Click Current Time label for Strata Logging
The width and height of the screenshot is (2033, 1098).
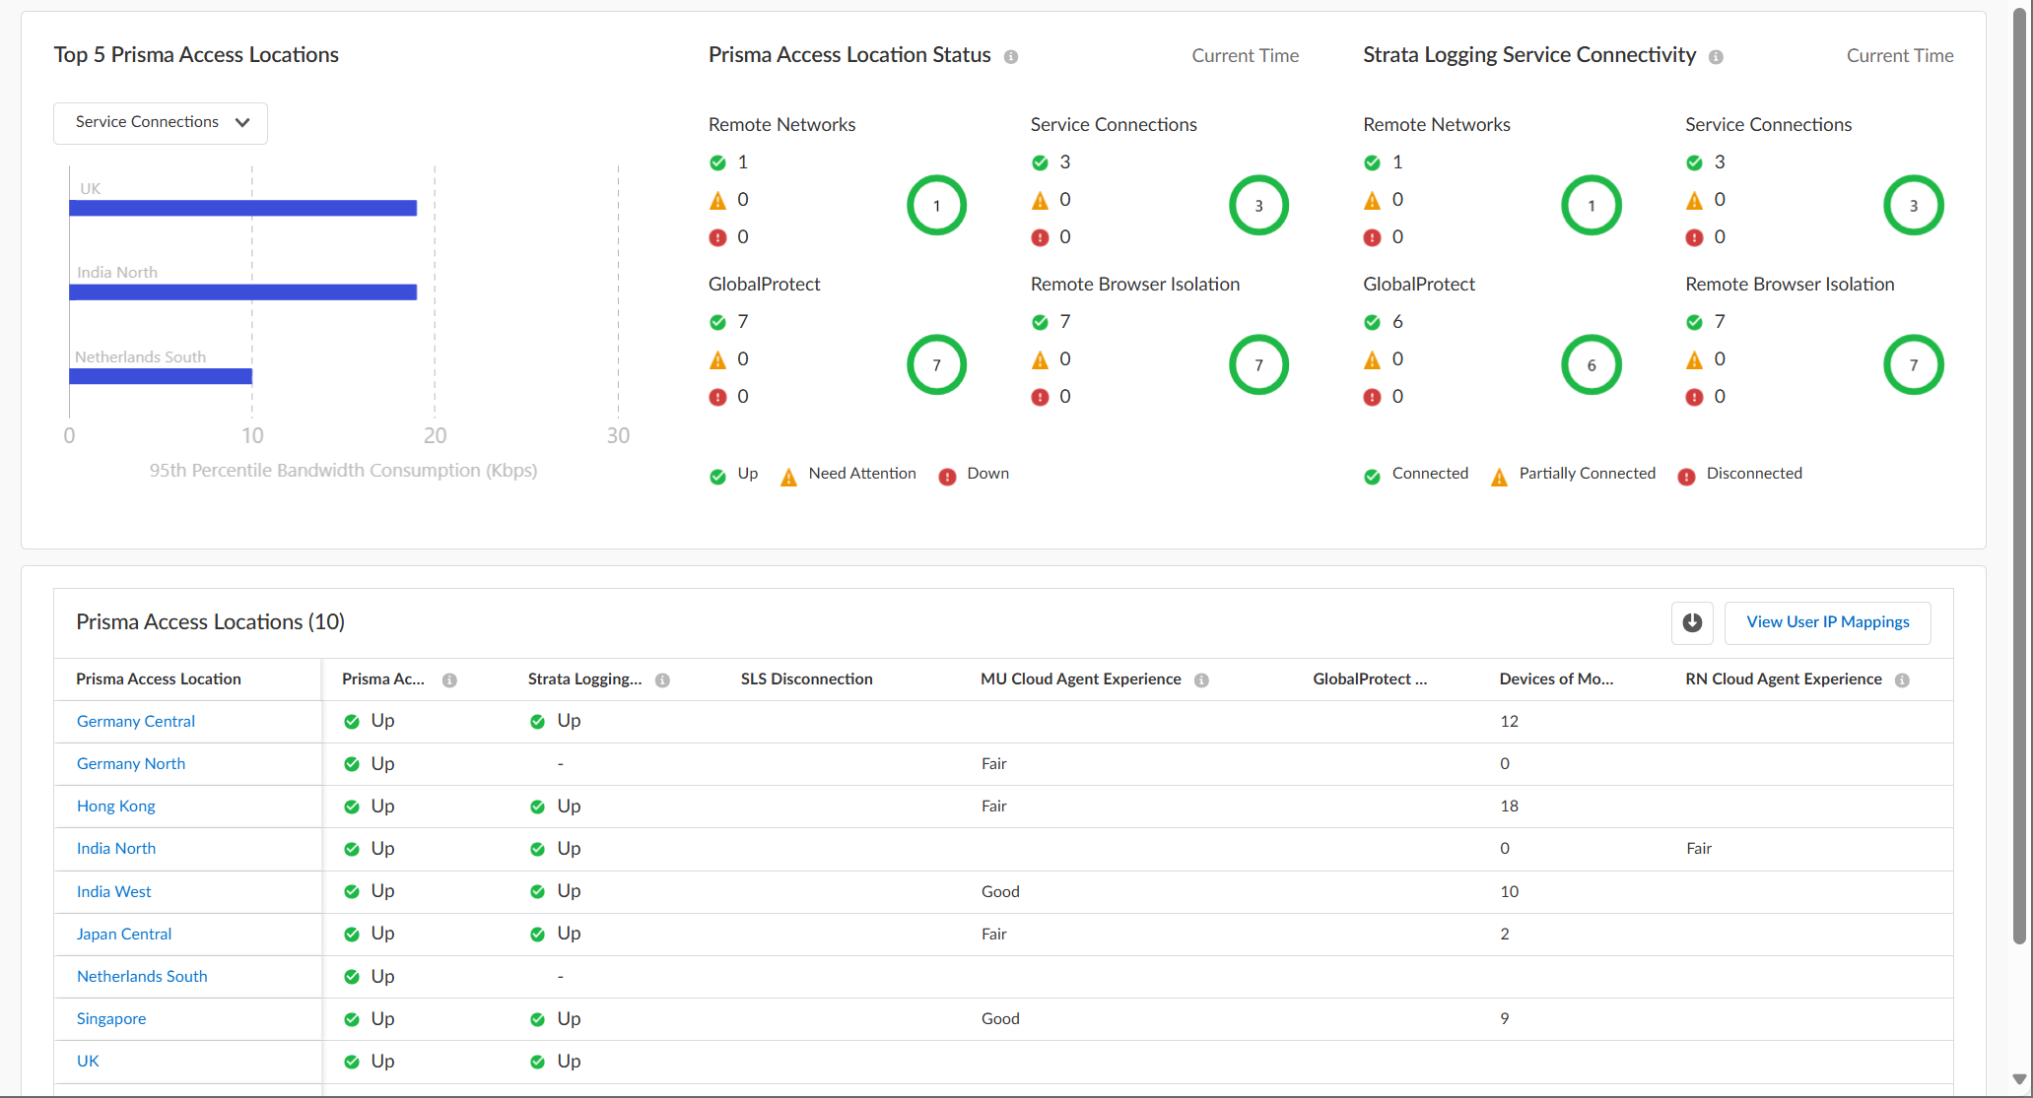[x=1899, y=56]
